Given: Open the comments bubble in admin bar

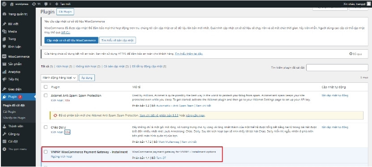Looking at the screenshot, I should [x=47, y=4].
